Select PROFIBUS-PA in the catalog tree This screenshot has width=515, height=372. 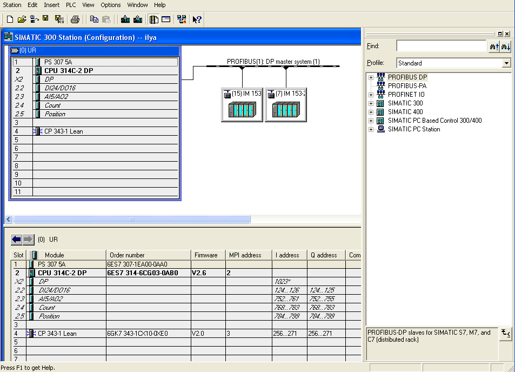407,86
